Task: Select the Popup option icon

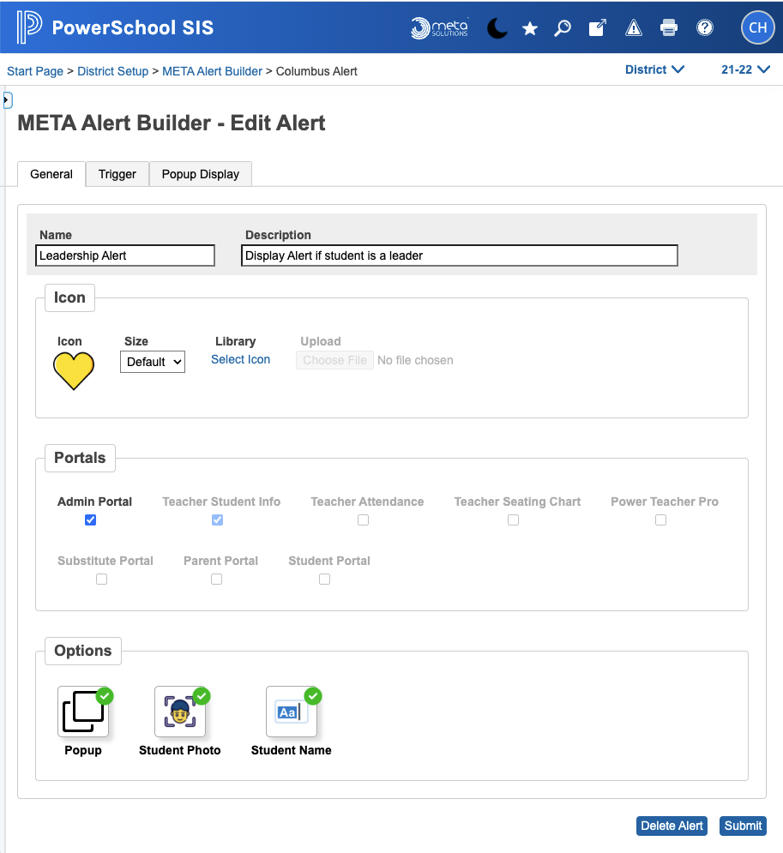Action: pos(82,711)
